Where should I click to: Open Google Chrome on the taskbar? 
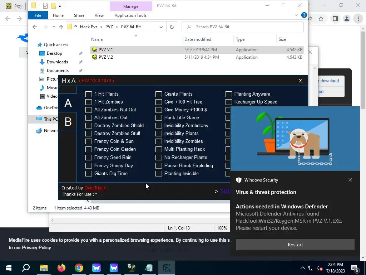point(79,268)
